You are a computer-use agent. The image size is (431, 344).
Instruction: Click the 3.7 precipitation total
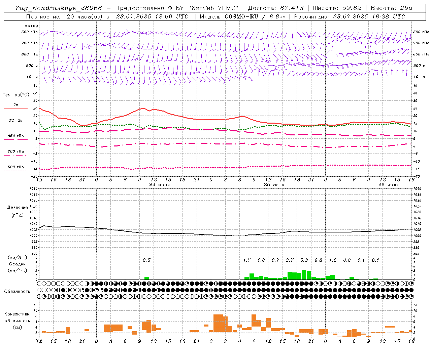pyautogui.click(x=290, y=260)
